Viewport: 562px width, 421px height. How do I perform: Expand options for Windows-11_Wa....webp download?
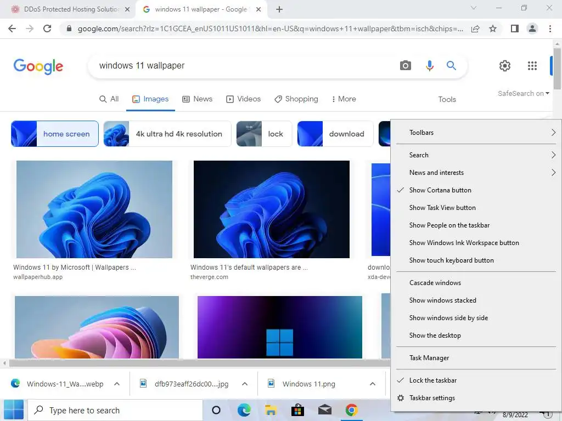tap(117, 384)
